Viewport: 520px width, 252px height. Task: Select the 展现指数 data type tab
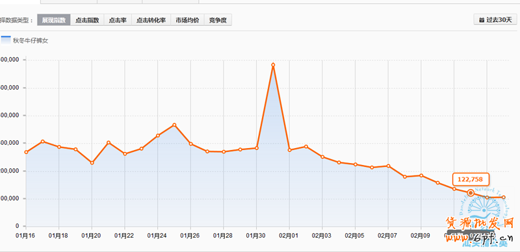pyautogui.click(x=54, y=20)
